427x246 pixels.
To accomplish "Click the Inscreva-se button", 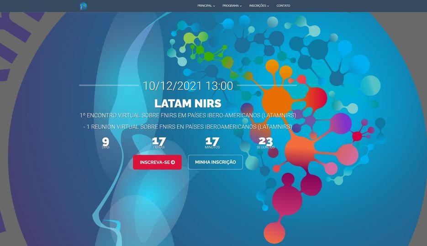I will tap(158, 162).
